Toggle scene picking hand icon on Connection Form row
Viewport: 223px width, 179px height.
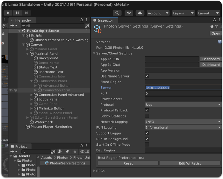click(15, 90)
